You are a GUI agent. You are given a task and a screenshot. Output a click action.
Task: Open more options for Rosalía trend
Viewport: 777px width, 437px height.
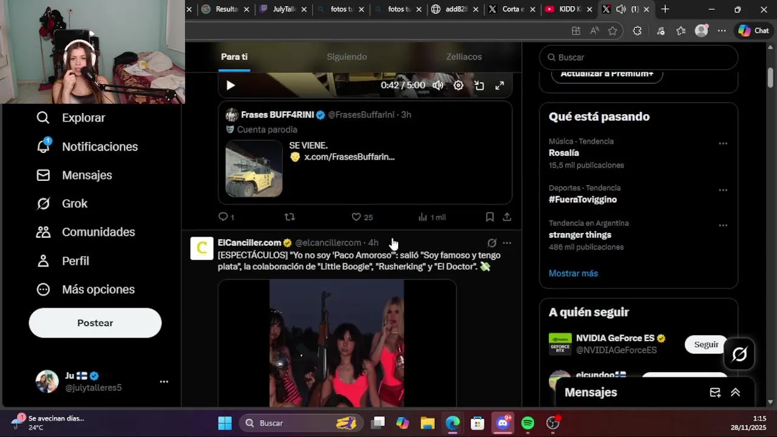723,144
